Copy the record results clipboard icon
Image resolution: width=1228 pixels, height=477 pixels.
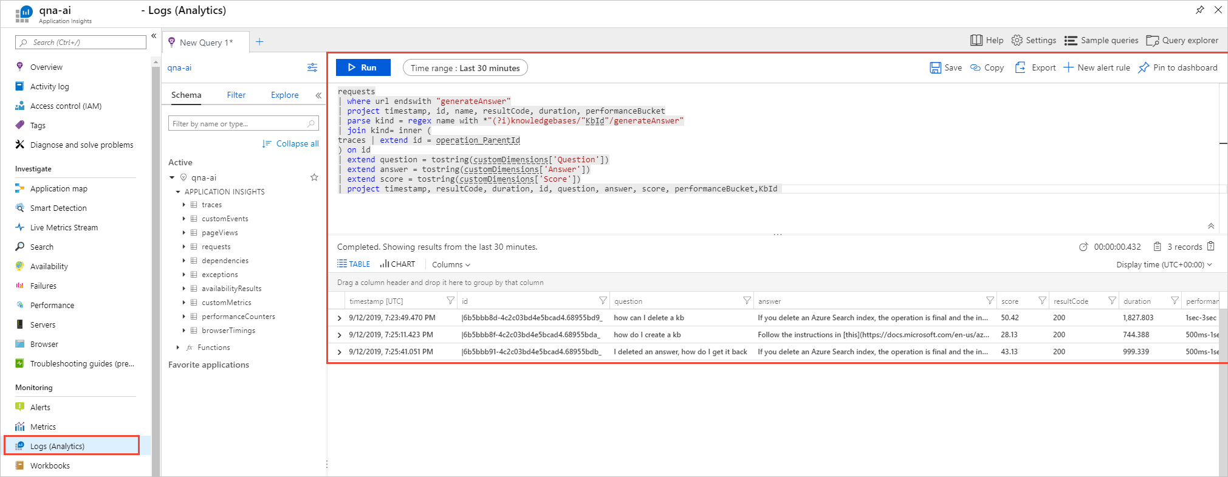(1211, 246)
